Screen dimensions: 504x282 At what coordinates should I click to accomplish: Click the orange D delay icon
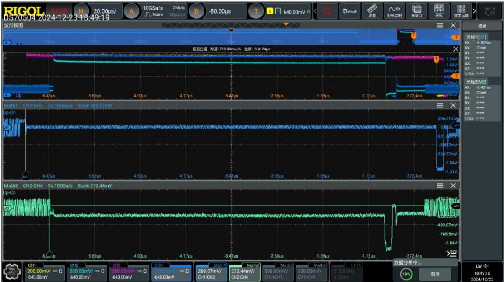click(196, 11)
